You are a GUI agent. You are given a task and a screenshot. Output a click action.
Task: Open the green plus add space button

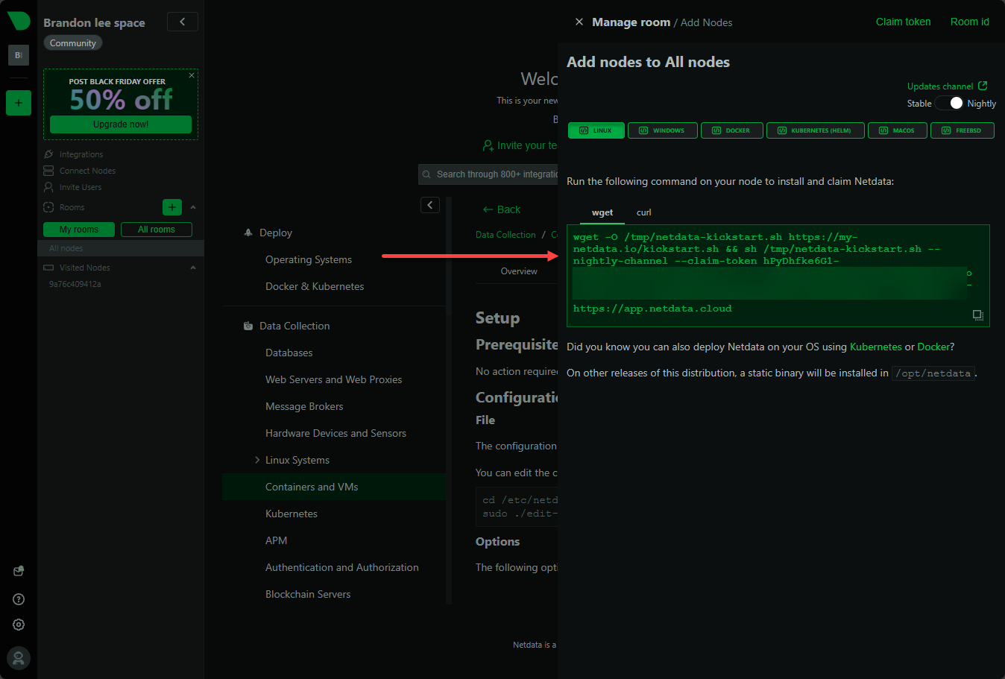tap(19, 103)
